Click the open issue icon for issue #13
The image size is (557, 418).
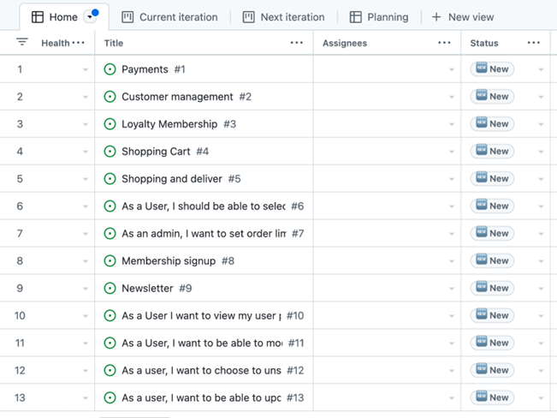click(x=110, y=397)
